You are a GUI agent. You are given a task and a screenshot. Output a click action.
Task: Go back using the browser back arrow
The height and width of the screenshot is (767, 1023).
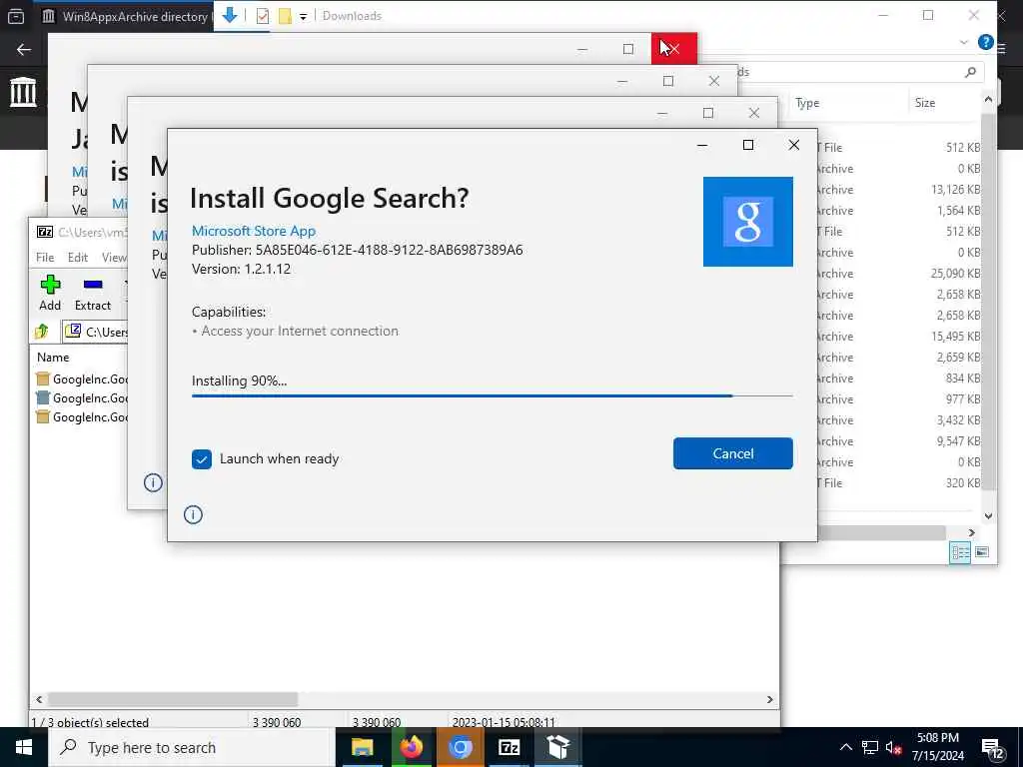pyautogui.click(x=24, y=50)
